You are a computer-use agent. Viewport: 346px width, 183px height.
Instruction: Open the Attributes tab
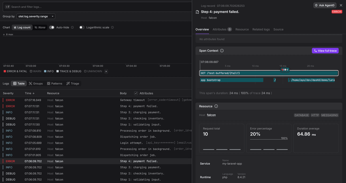[x=222, y=29]
